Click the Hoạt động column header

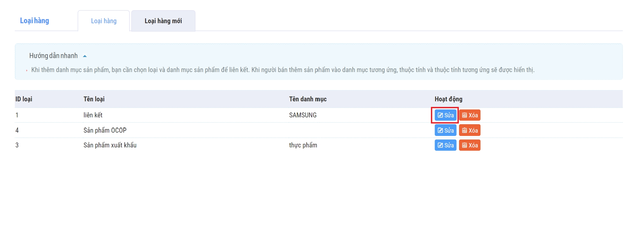point(448,99)
